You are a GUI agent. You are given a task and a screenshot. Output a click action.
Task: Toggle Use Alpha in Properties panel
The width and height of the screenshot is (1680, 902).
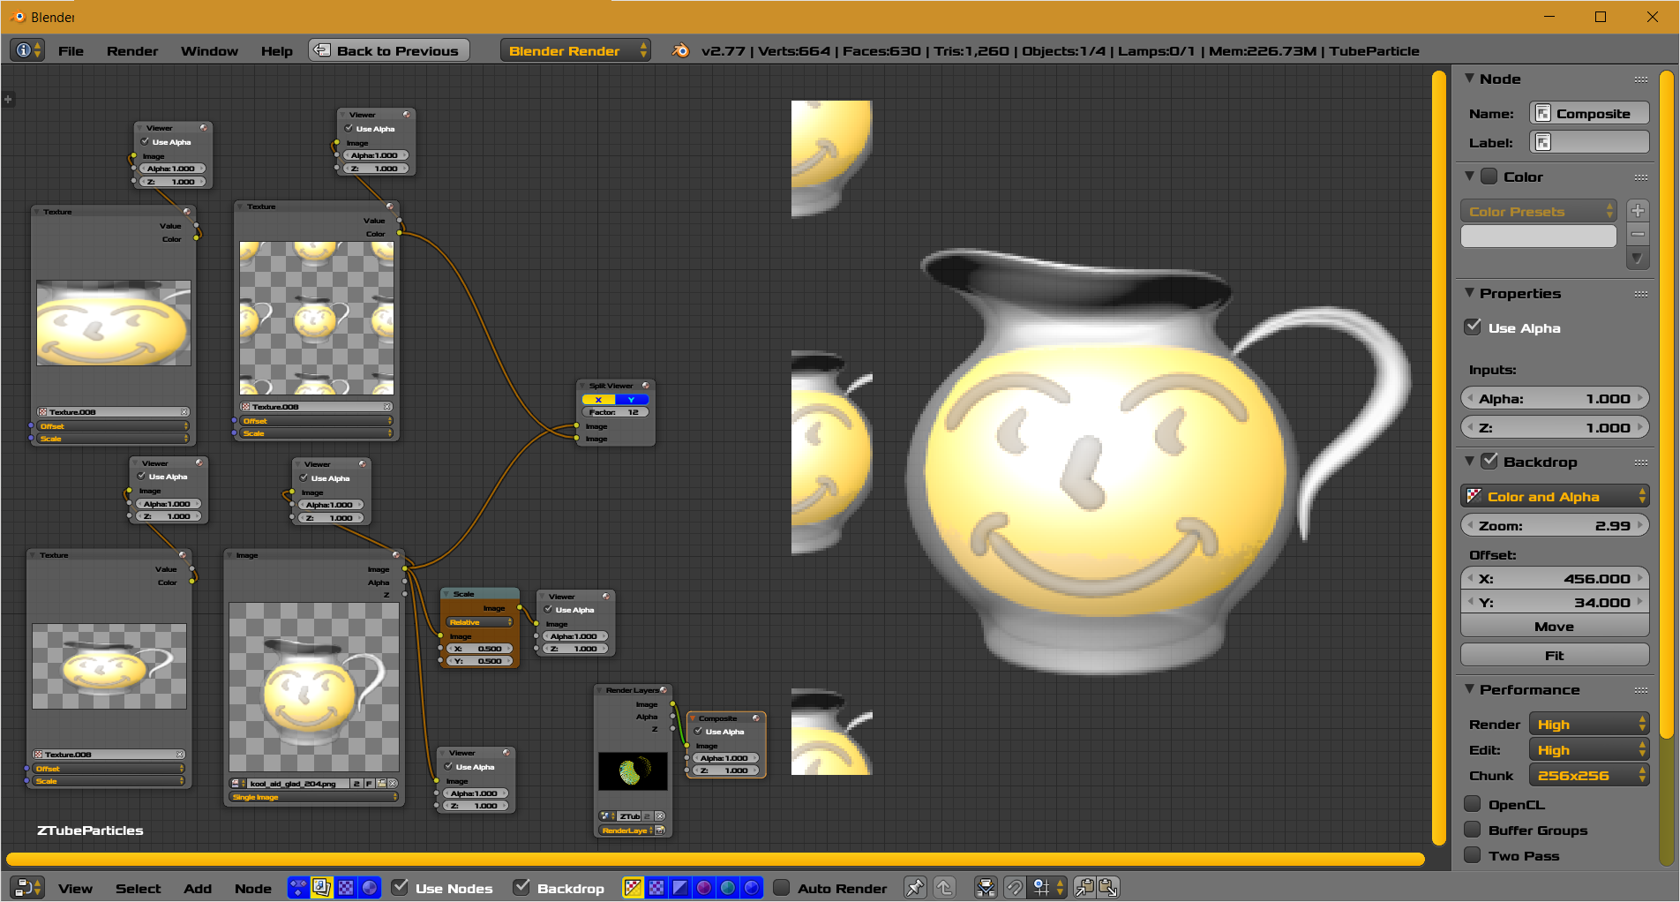click(x=1473, y=327)
